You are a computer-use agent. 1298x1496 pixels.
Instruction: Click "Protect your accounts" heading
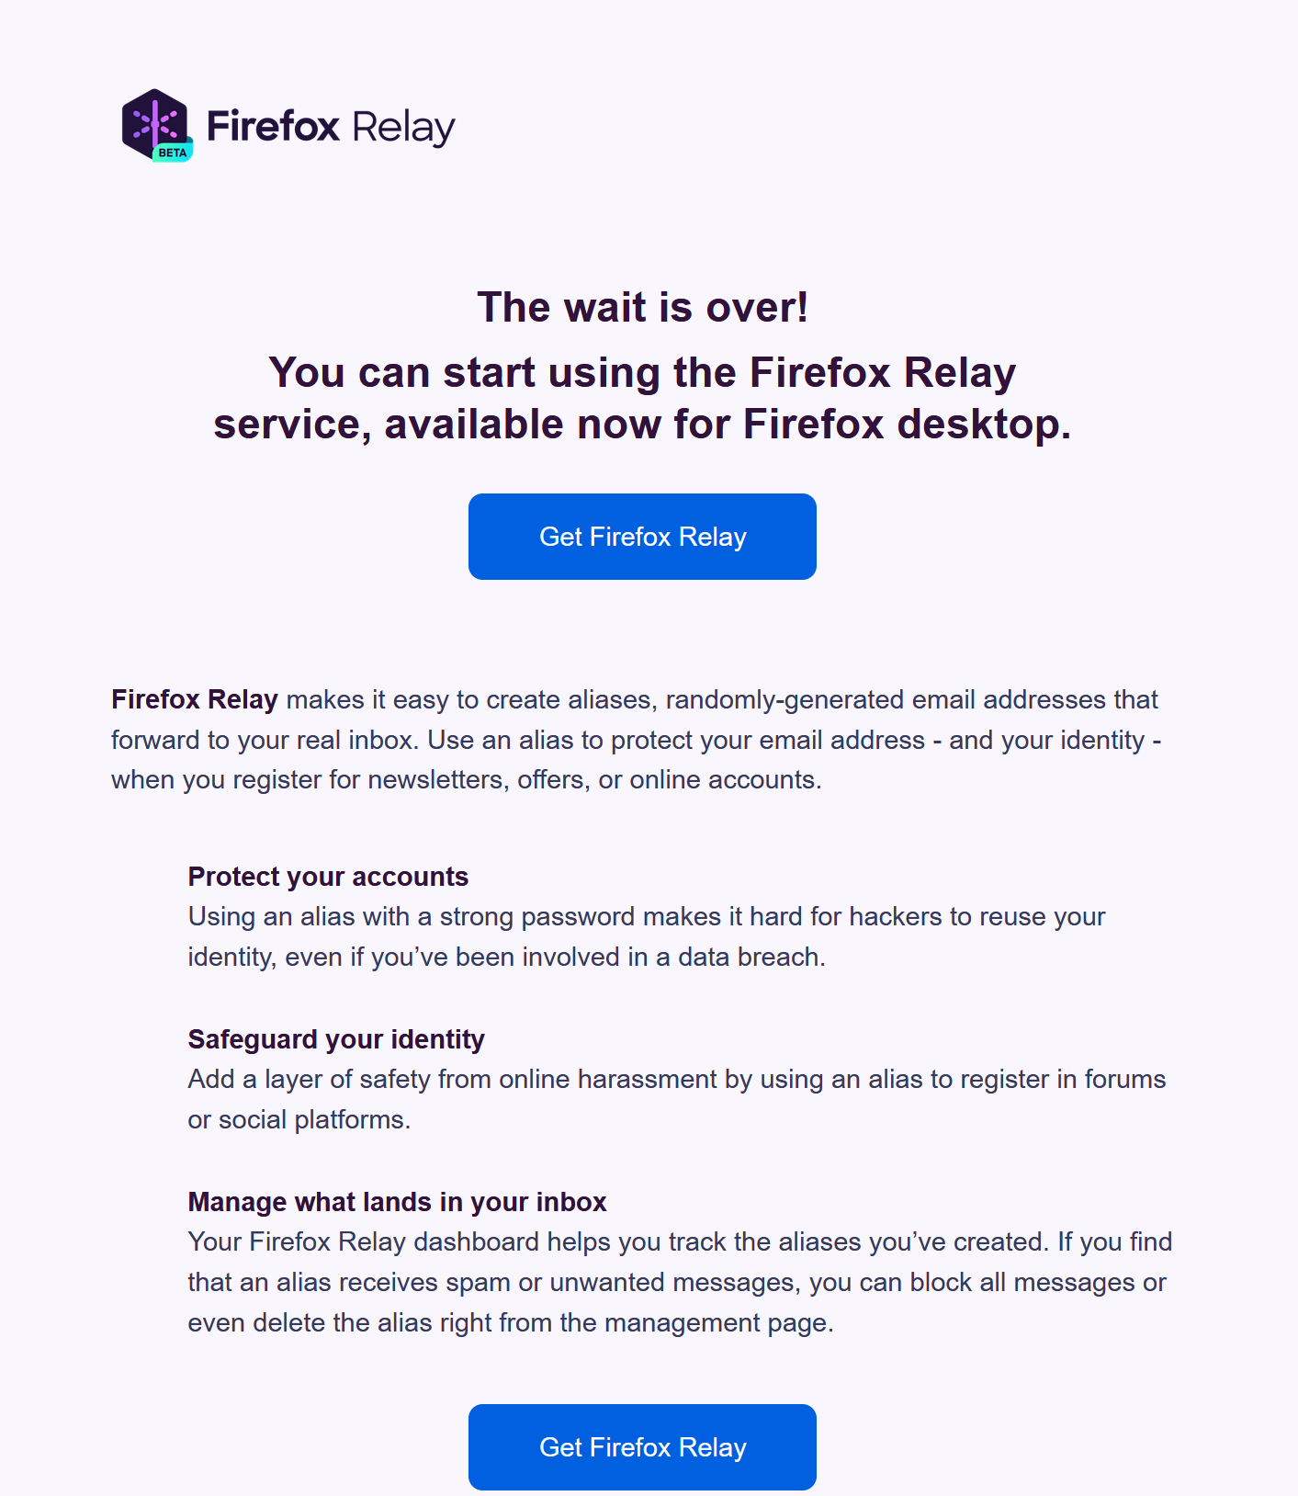[328, 877]
